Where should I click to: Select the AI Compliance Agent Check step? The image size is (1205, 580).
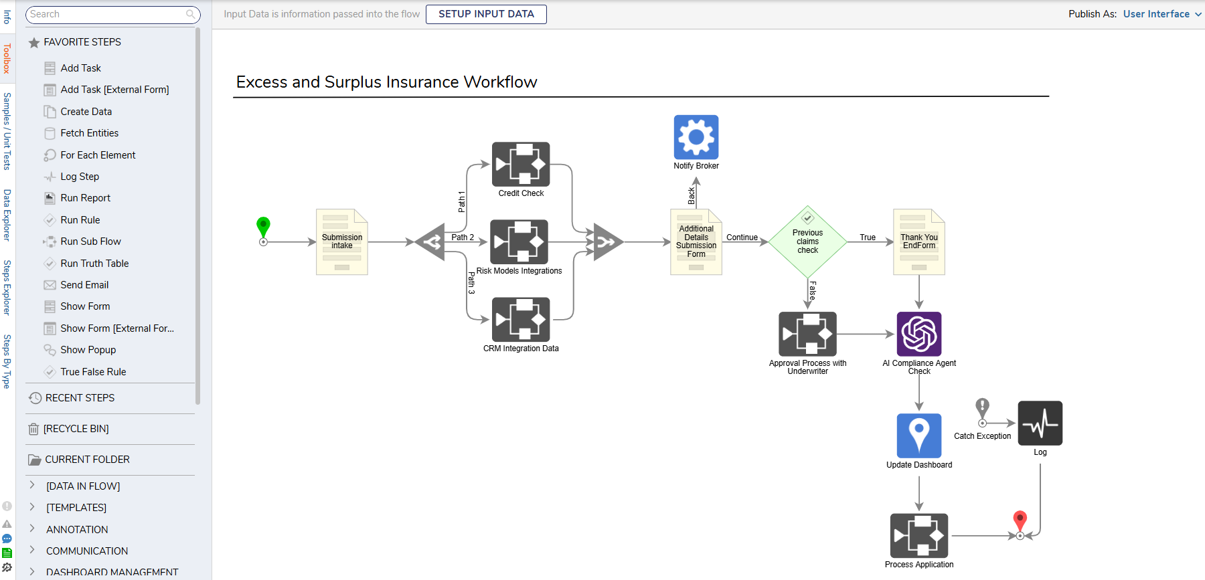point(919,334)
